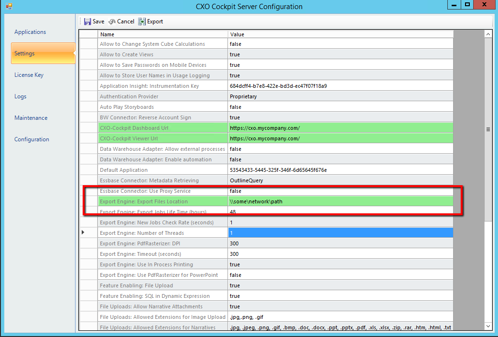The width and height of the screenshot is (498, 337).
Task: Click the Value column header
Action: click(340, 34)
